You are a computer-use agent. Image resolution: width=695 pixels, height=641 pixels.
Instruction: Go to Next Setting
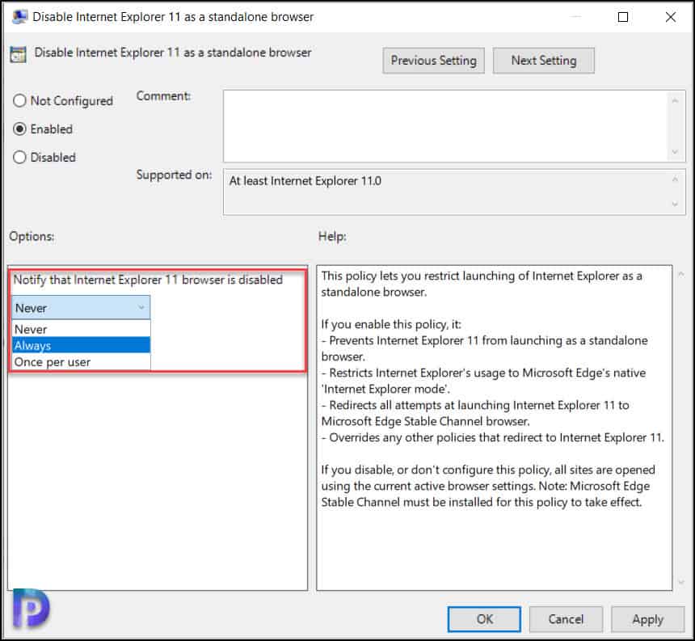(543, 61)
